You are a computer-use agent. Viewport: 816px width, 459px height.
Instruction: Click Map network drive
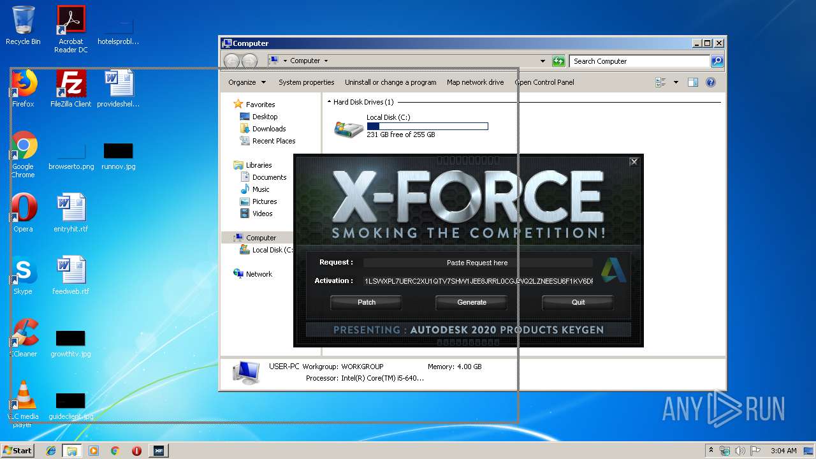475,82
